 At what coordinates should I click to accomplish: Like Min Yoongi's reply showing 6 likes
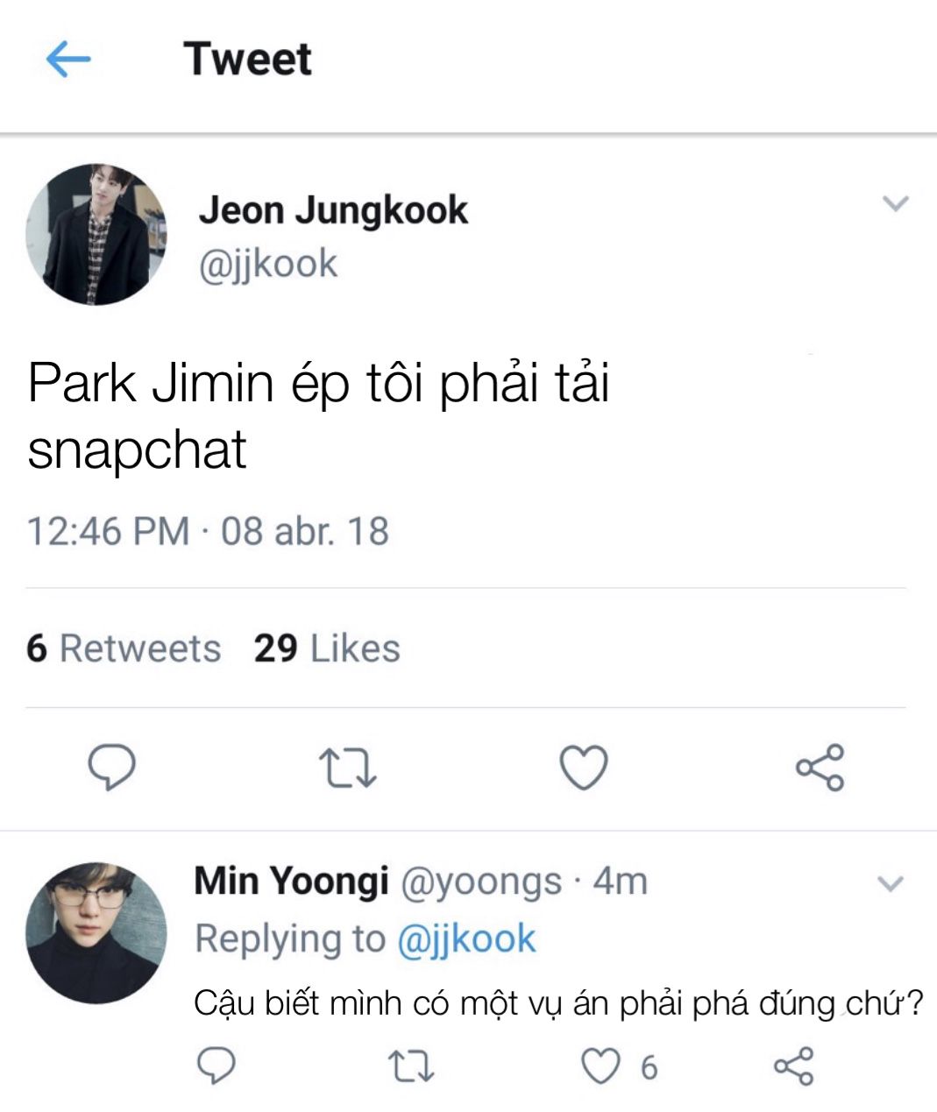(601, 1066)
